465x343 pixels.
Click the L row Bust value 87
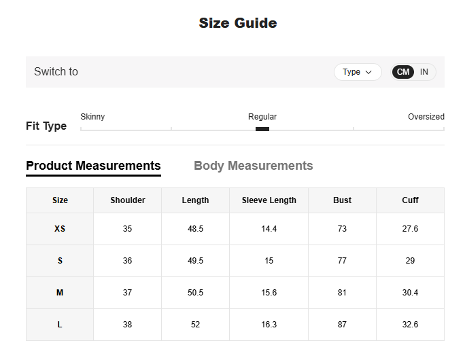342,325
